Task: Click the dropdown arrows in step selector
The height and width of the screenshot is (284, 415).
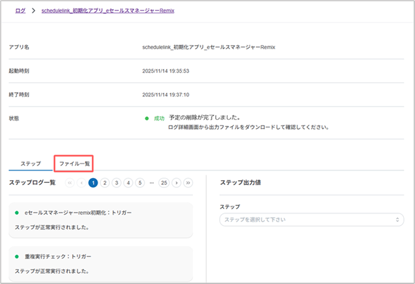Action: coord(398,220)
